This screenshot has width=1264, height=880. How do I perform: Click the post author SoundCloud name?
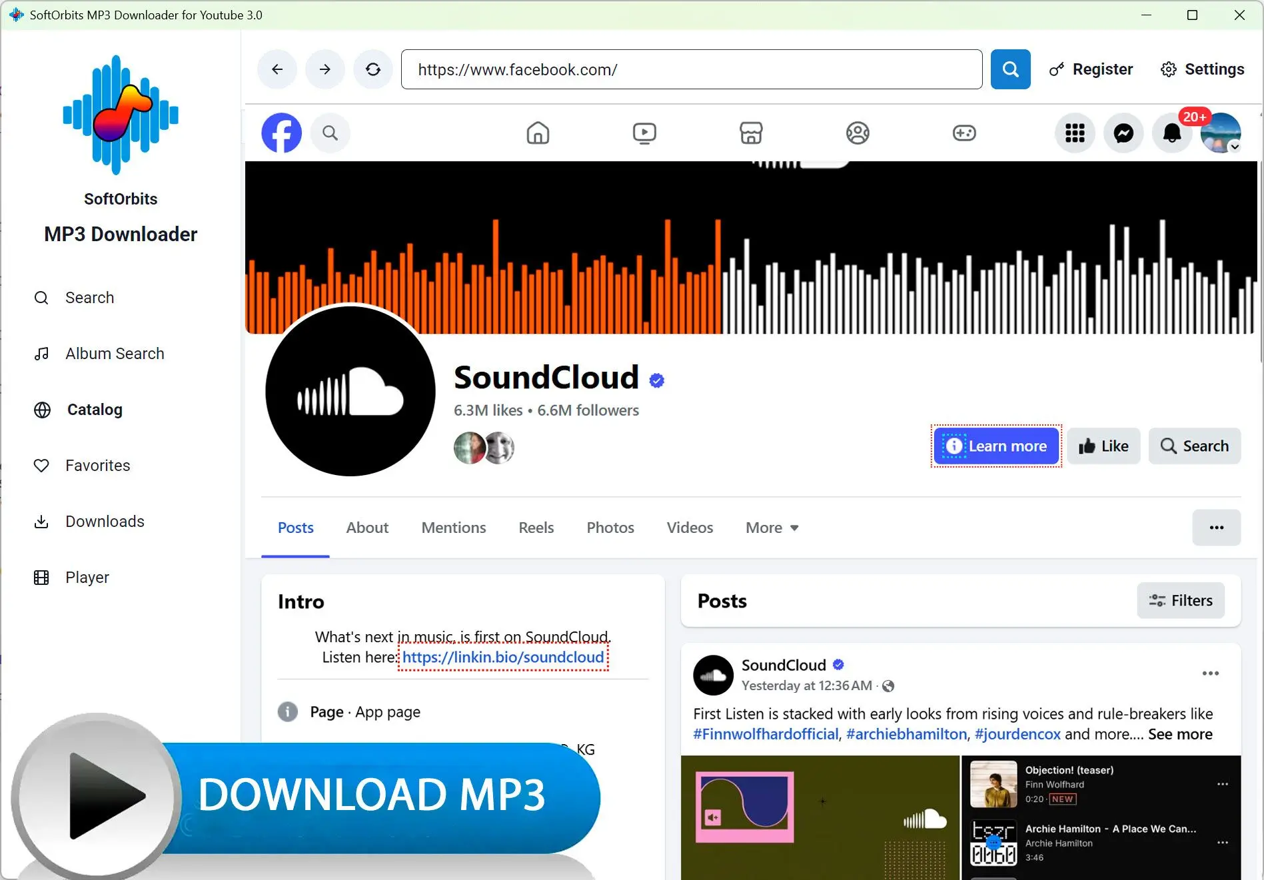point(784,665)
